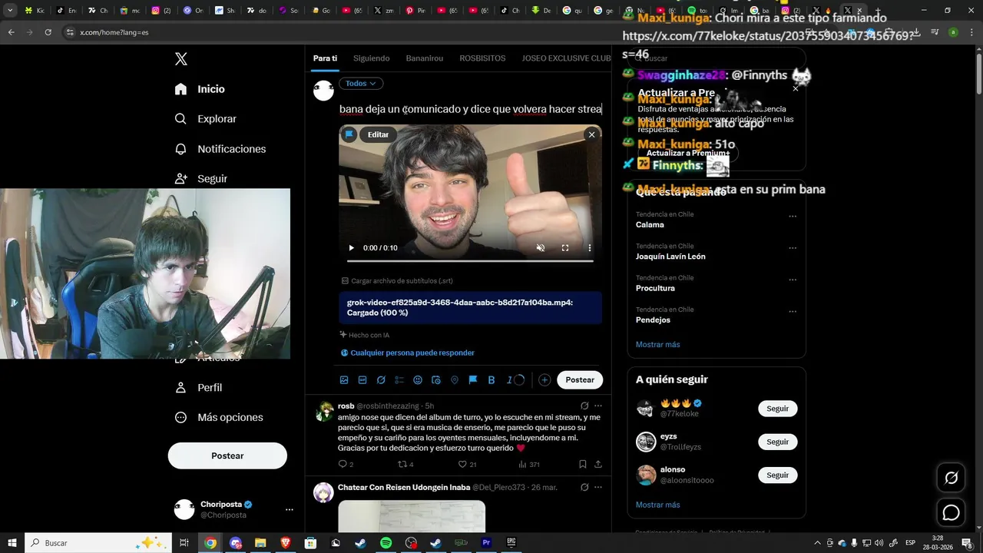This screenshot has width=983, height=553.
Task: Click Cualquier persona puede responder
Action: tap(408, 353)
